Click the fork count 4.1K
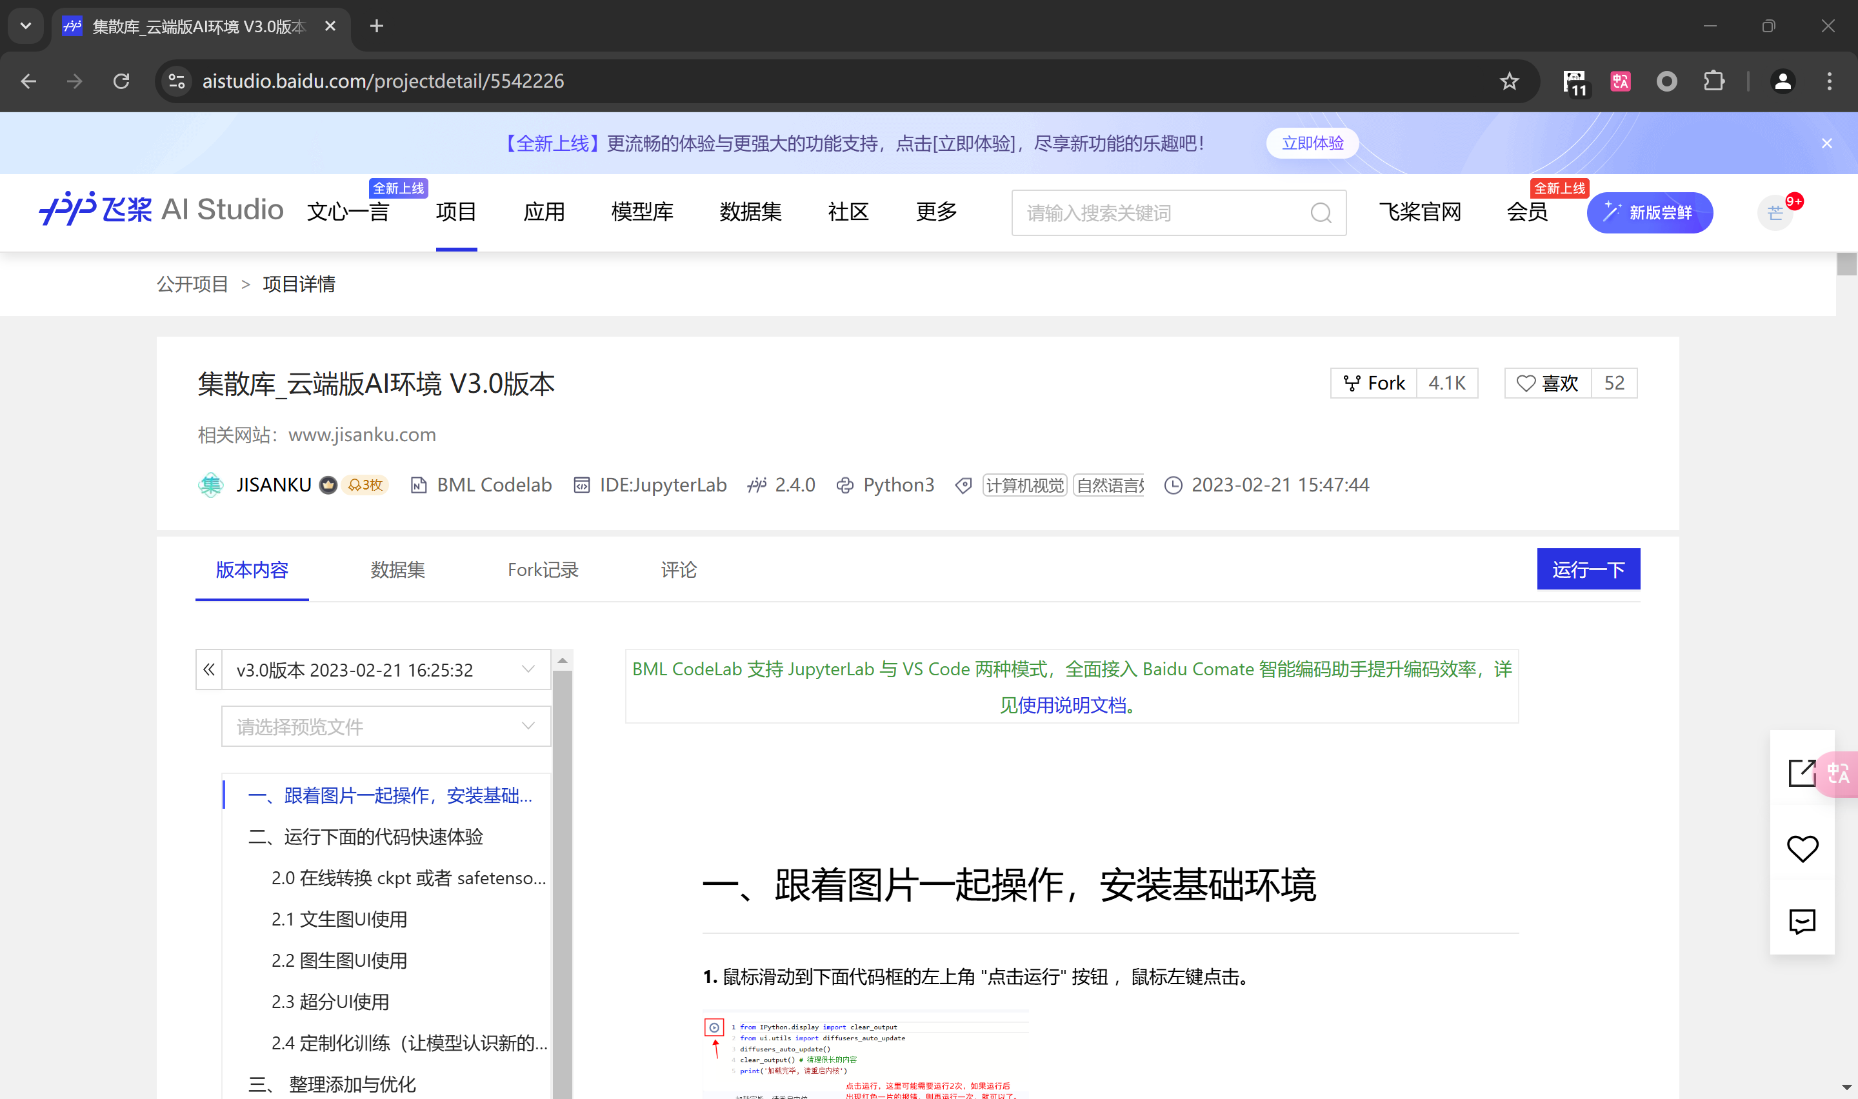Image resolution: width=1858 pixels, height=1099 pixels. coord(1447,383)
